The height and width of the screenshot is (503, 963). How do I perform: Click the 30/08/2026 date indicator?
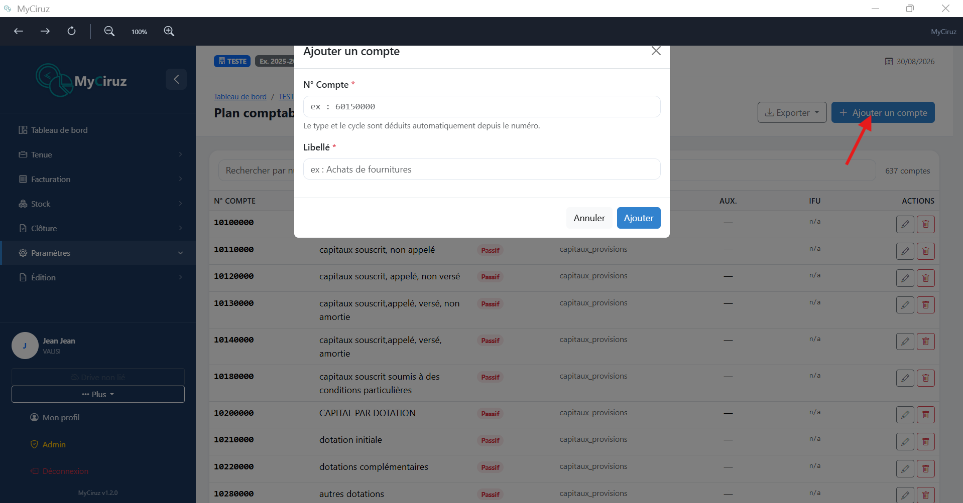click(910, 61)
